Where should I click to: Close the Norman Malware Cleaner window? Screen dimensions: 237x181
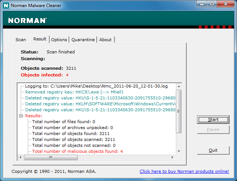pyautogui.click(x=226, y=4)
